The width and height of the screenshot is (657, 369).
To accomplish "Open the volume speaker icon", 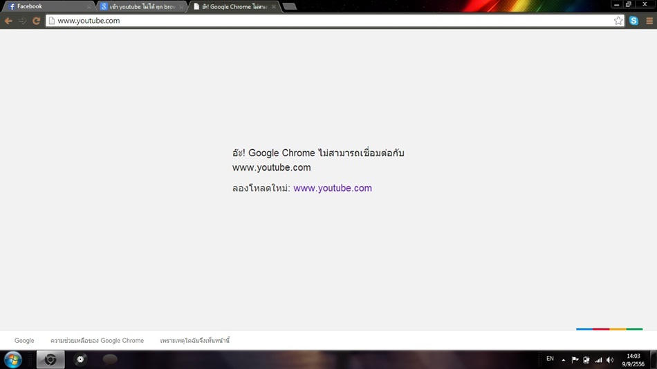I will (610, 360).
